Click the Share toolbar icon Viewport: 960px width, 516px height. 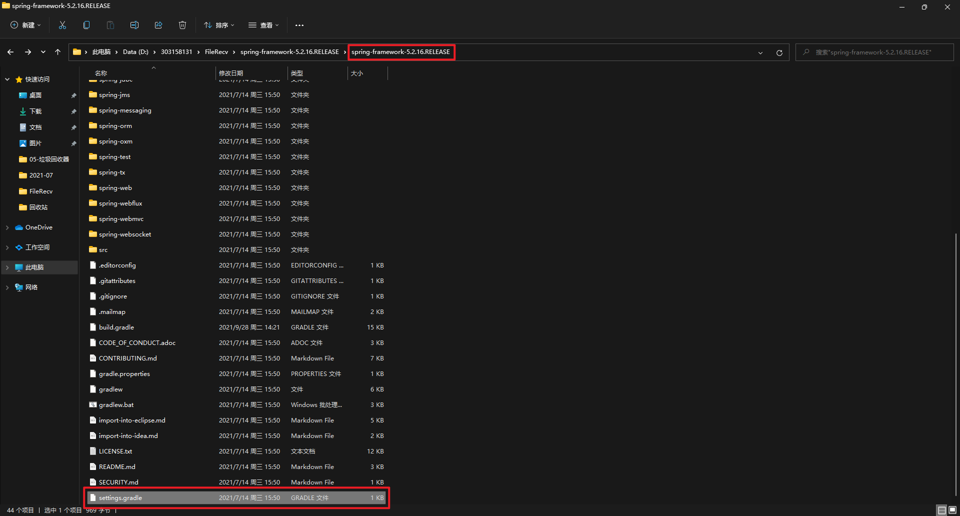[x=158, y=25]
